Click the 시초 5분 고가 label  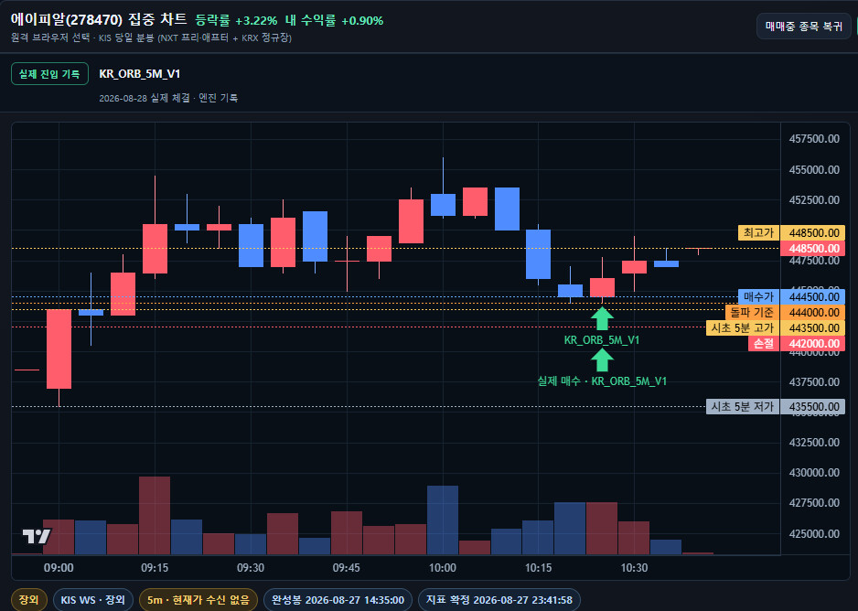pos(743,328)
